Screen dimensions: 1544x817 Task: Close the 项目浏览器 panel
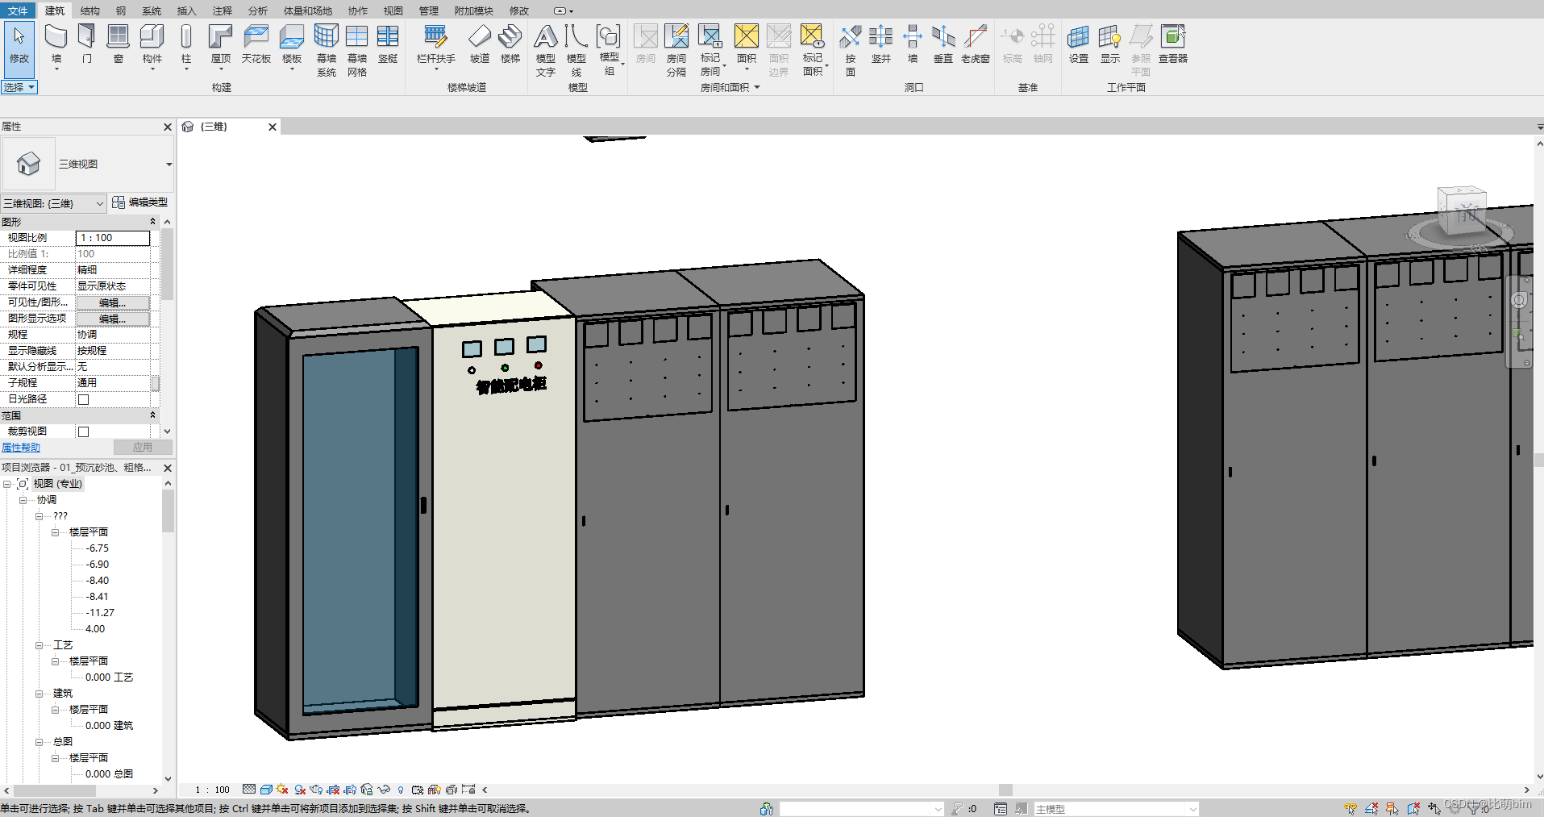(168, 468)
